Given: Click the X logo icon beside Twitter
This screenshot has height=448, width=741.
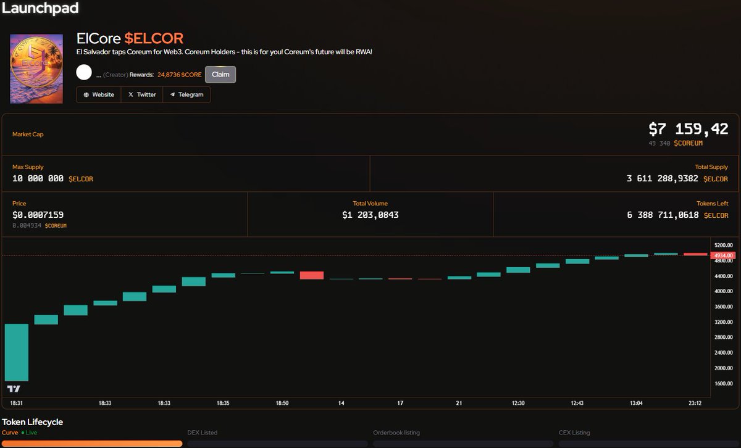Looking at the screenshot, I should pyautogui.click(x=131, y=95).
